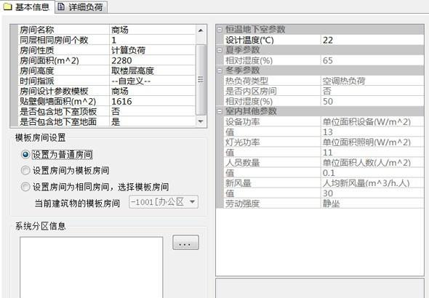Viewport: 429px width, 298px height.
Task: Edit 设计温度(℃) value 22
Action: pos(372,40)
